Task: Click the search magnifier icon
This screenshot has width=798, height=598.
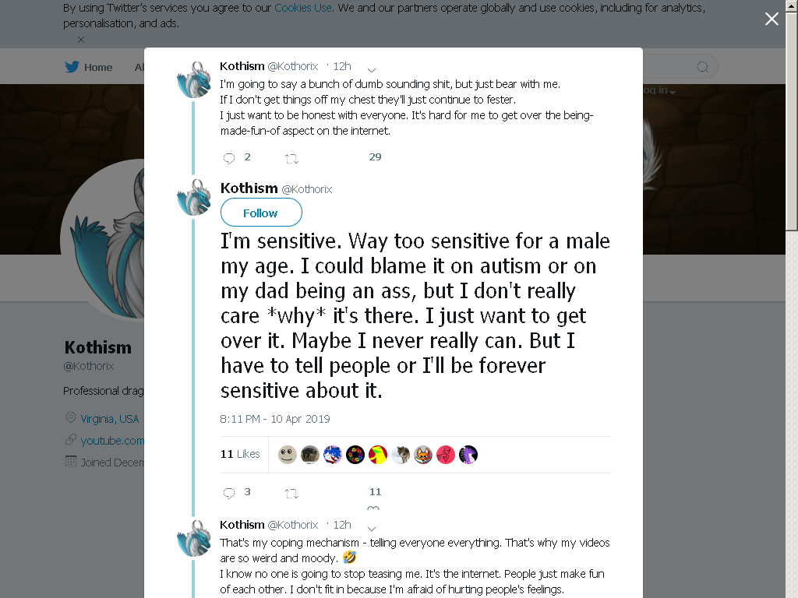Action: pyautogui.click(x=702, y=67)
